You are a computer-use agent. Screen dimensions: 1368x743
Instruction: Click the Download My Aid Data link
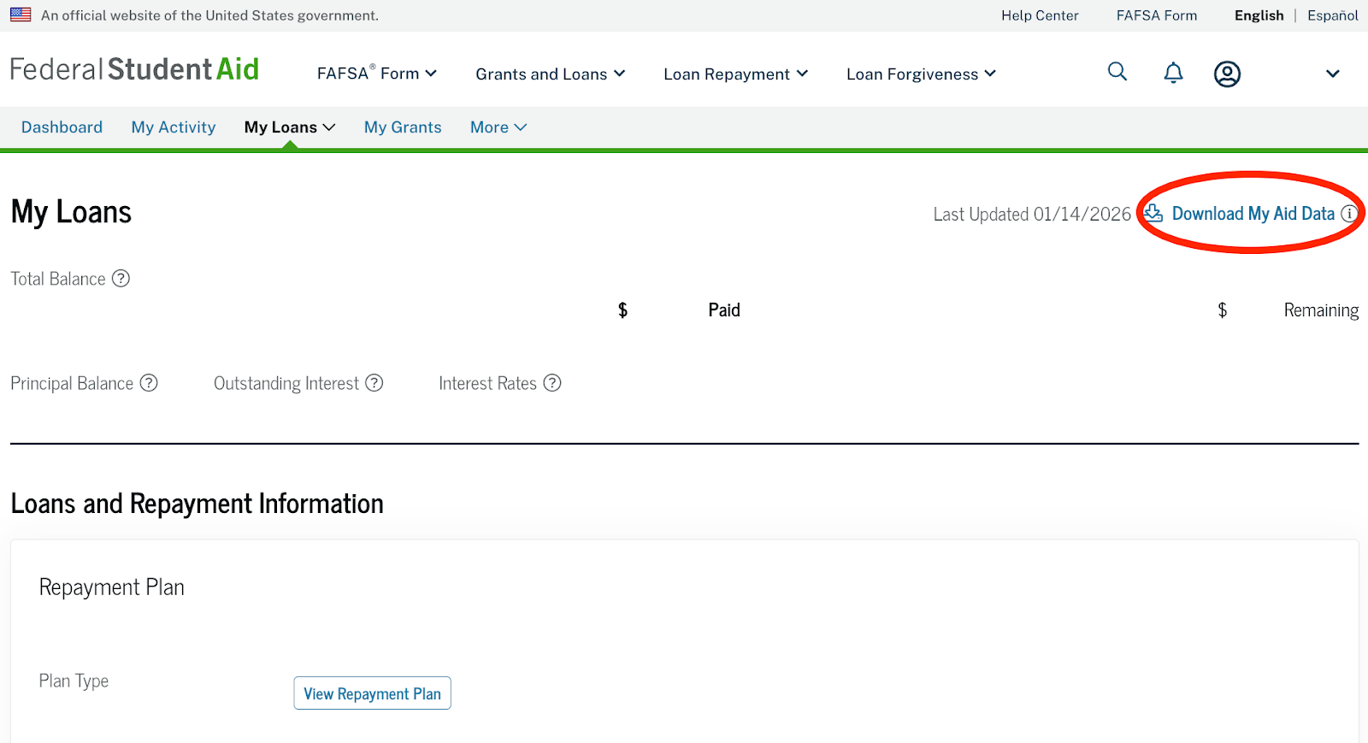(1252, 214)
